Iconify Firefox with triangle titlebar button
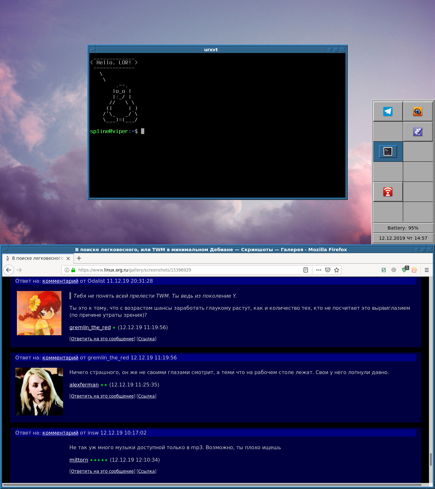435x489 pixels. [417, 250]
